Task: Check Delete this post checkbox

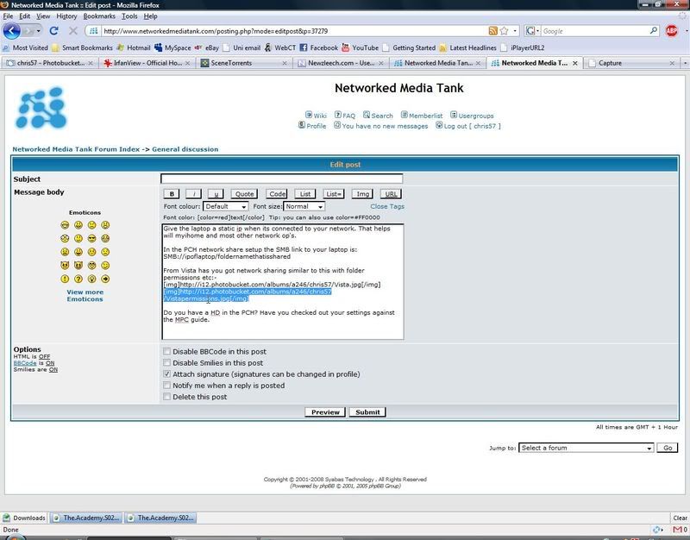Action: 166,397
